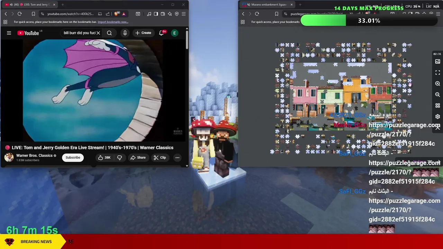443x249 pixels.
Task: Open Brave Shields lion icon in YouTube window
Action: coord(116,14)
